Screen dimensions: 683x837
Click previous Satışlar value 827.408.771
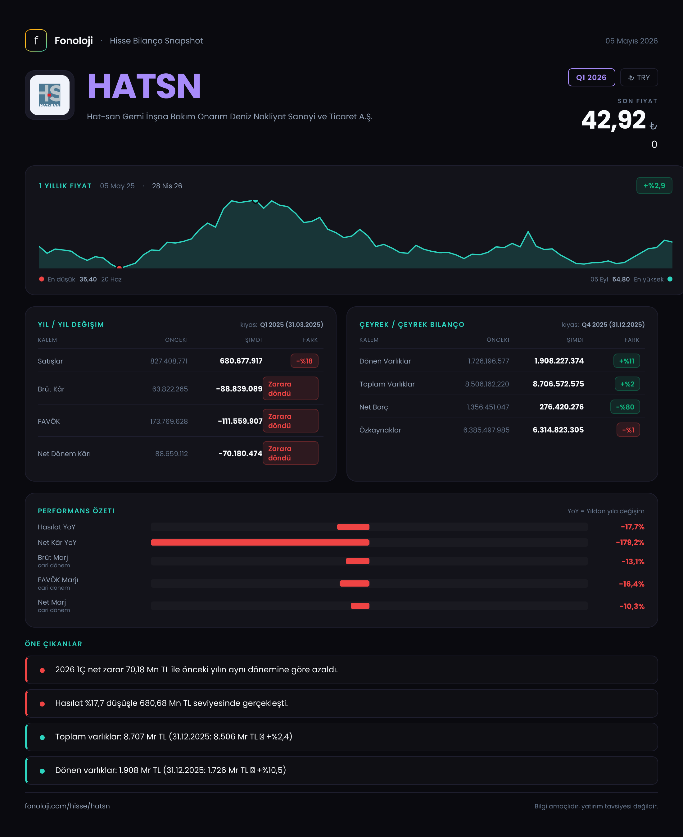click(169, 361)
